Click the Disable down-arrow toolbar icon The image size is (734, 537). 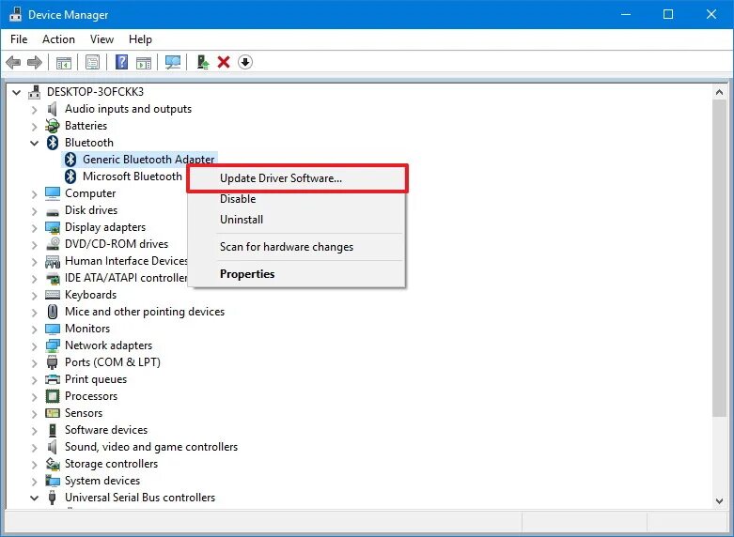click(x=245, y=62)
